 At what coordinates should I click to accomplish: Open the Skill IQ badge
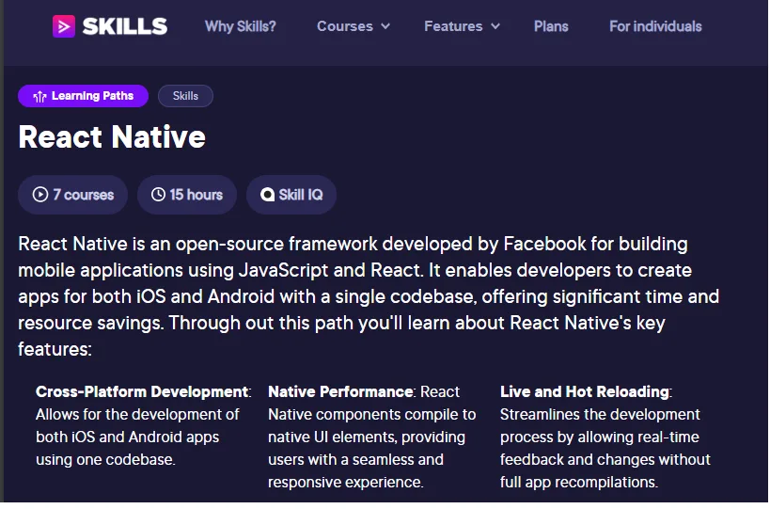tap(291, 195)
